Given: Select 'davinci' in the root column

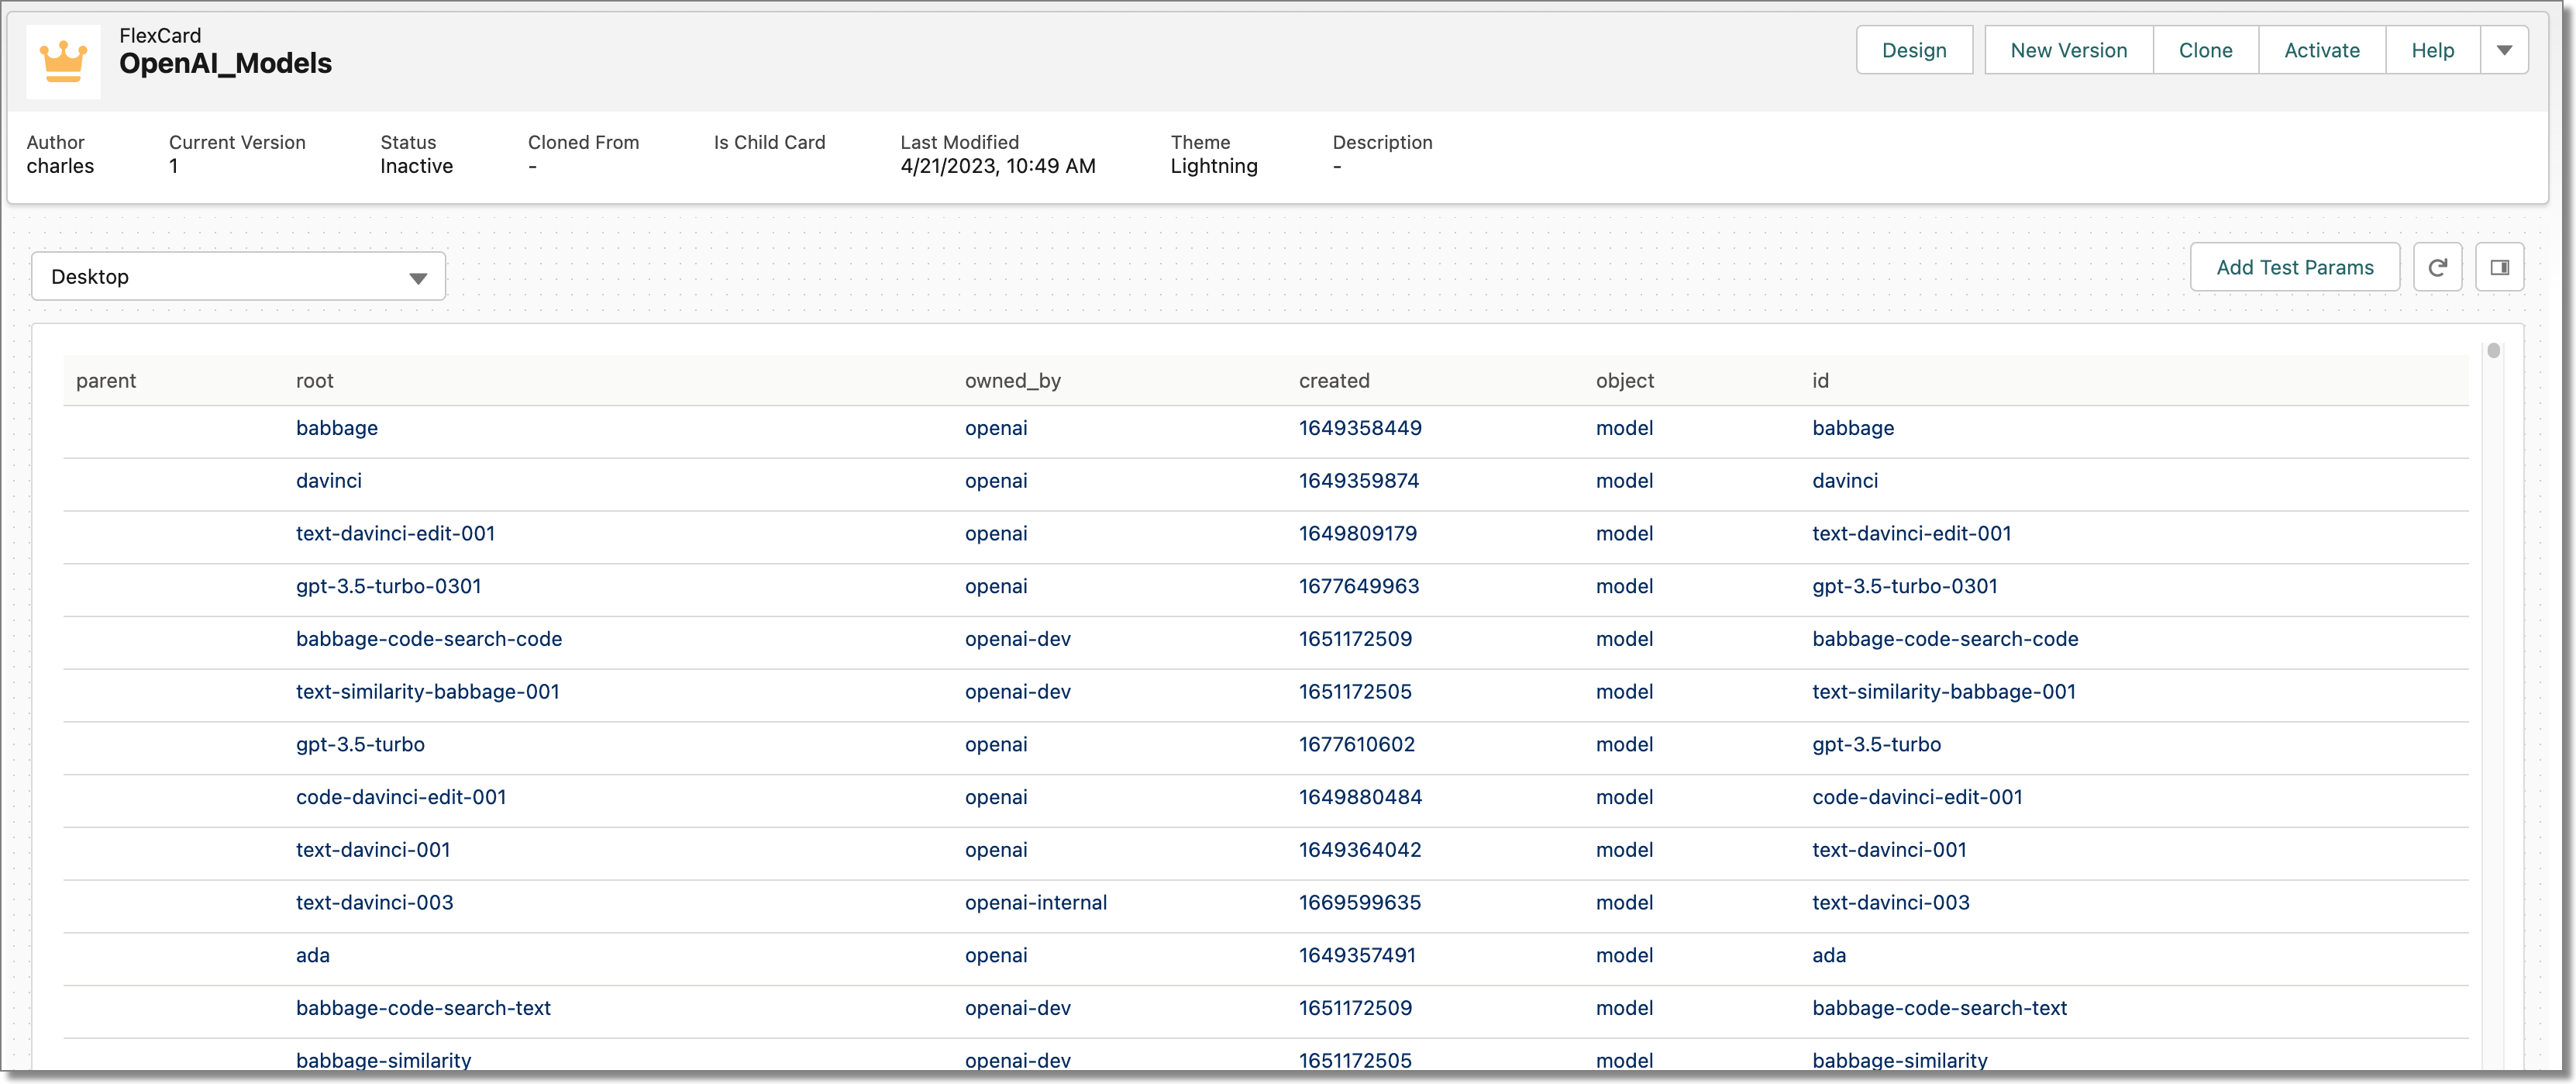Looking at the screenshot, I should 328,481.
